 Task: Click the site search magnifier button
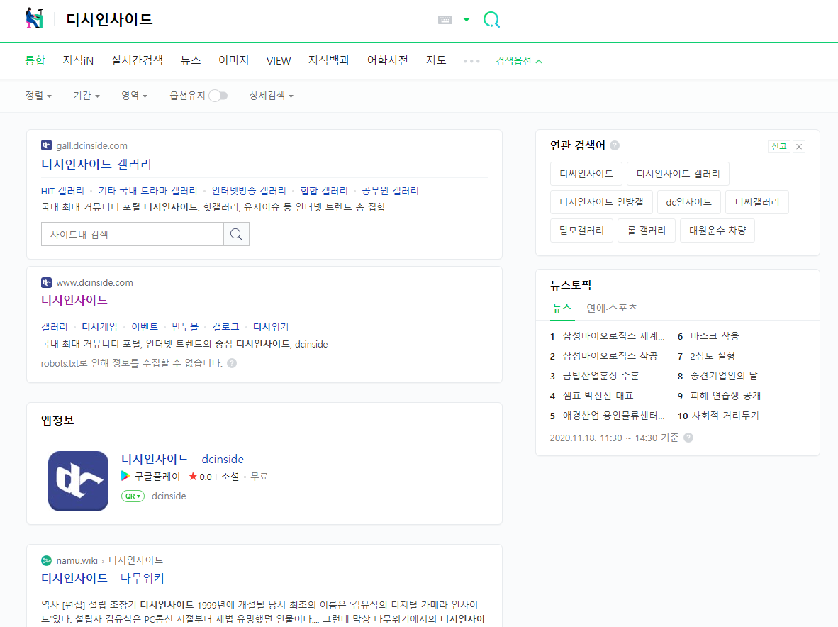tap(236, 234)
